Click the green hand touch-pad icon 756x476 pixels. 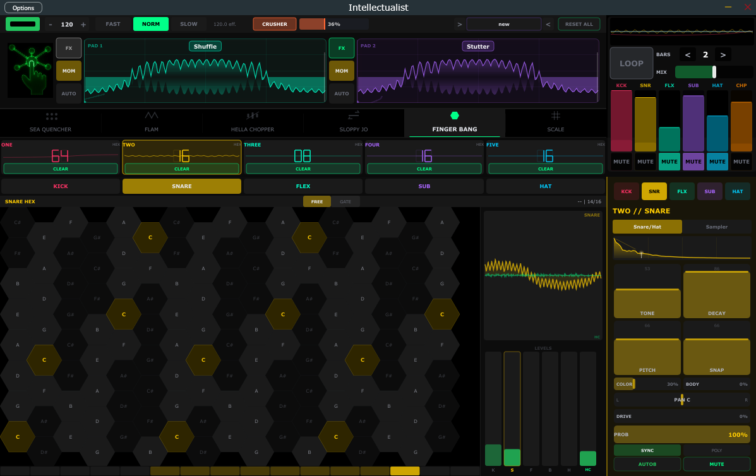click(30, 70)
